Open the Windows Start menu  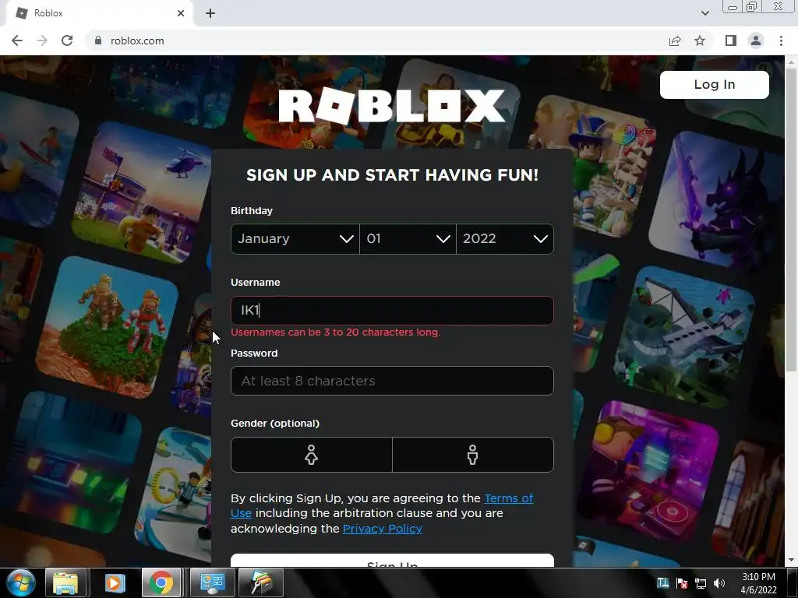(21, 582)
